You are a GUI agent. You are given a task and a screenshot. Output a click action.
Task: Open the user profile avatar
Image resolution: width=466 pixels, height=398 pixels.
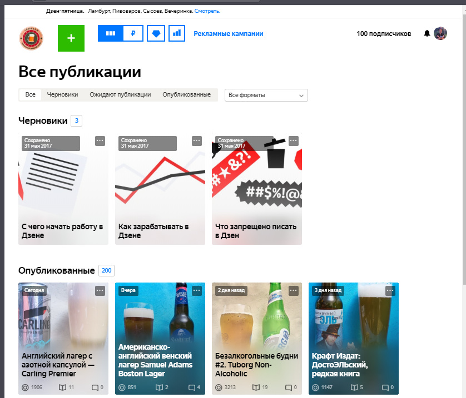pos(440,33)
